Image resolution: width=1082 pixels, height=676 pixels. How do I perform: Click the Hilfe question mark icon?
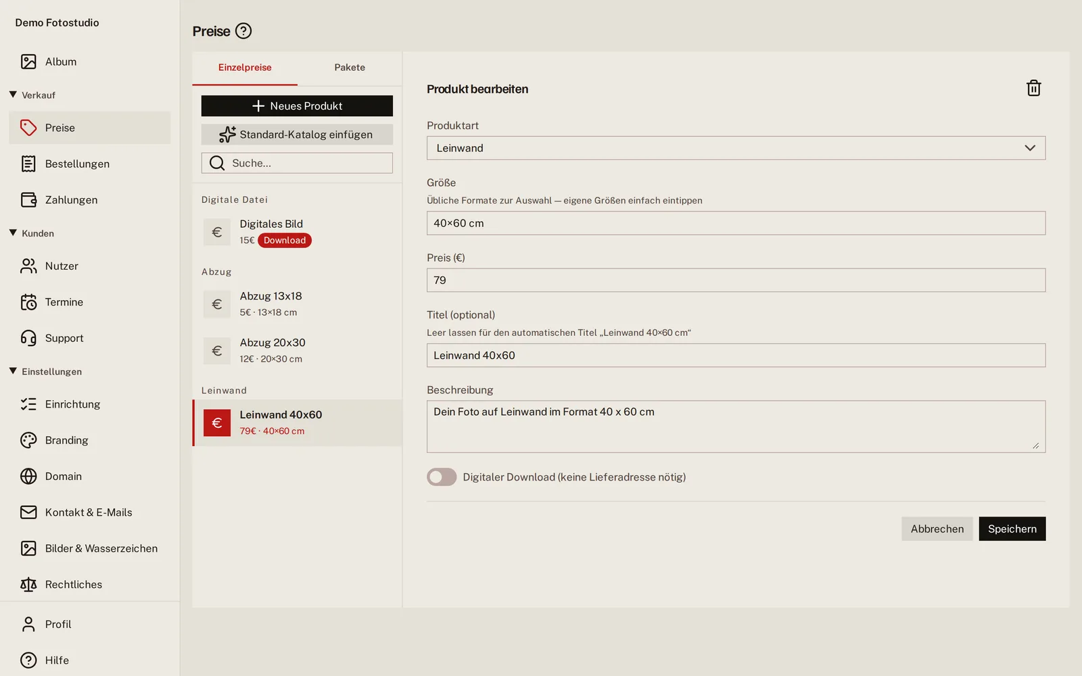(x=28, y=660)
